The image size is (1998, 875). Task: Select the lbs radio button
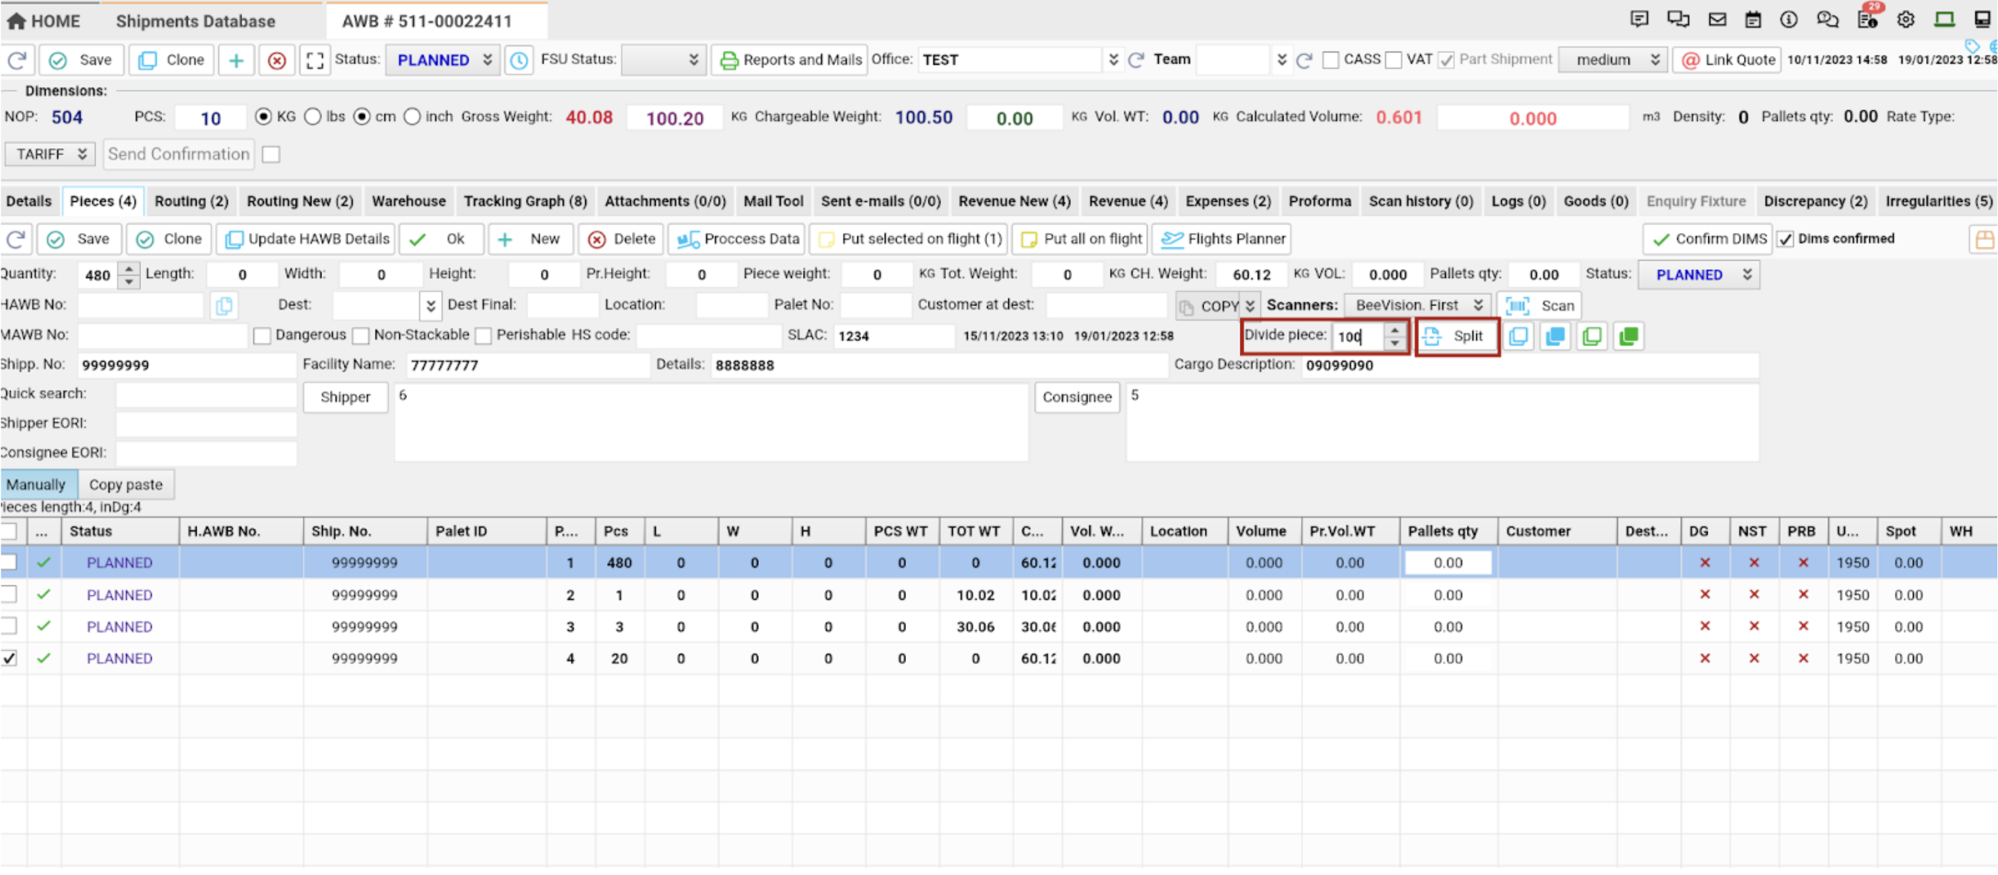click(313, 117)
